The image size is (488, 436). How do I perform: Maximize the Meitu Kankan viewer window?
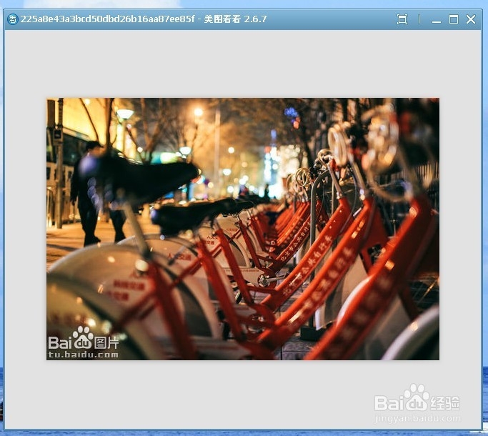(454, 19)
